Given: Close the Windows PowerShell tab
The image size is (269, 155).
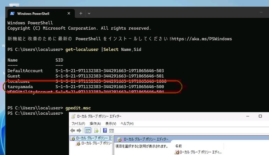Looking at the screenshot, I should pos(69,13).
